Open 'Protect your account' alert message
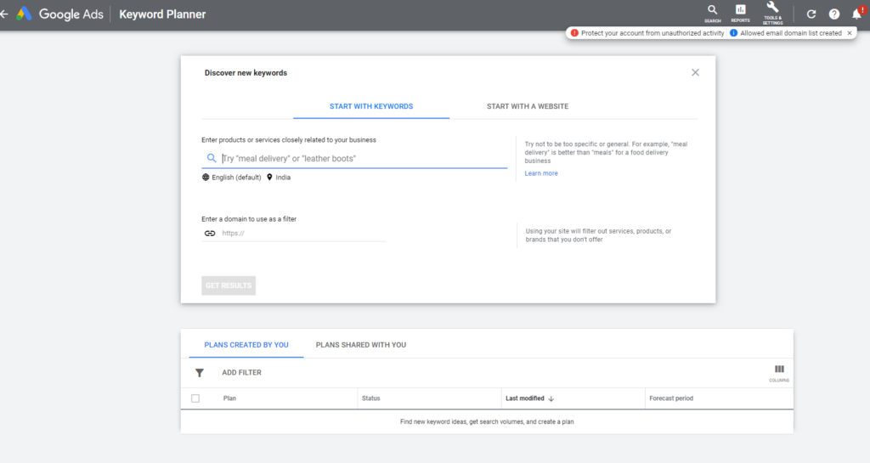 tap(652, 33)
